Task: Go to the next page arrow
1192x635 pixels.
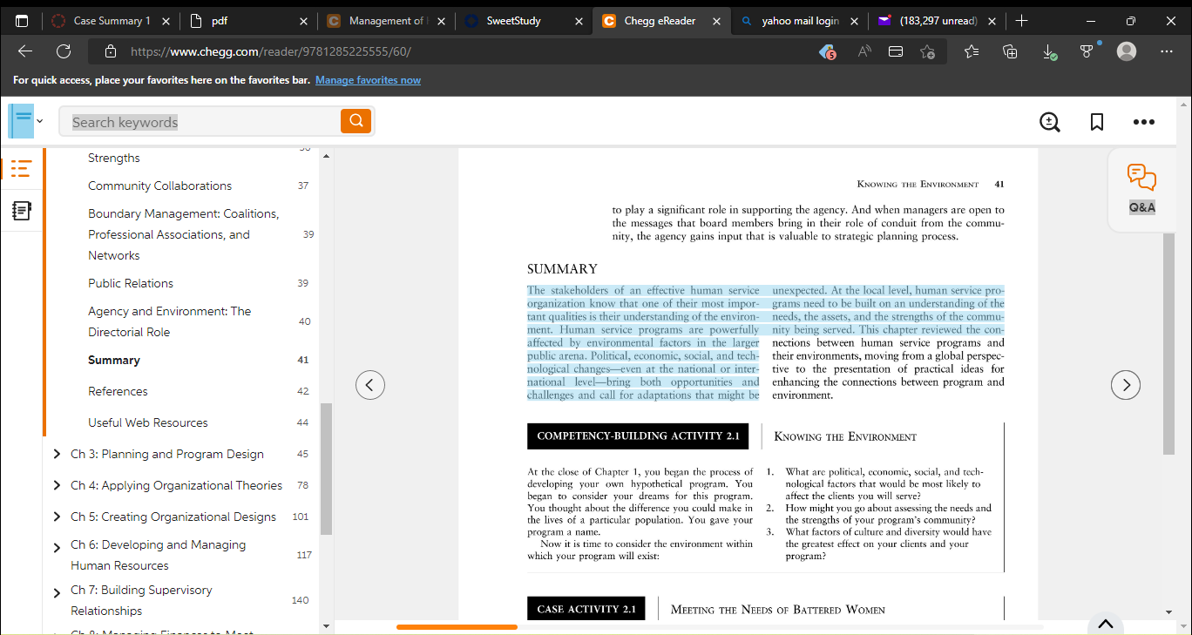Action: coord(1126,384)
